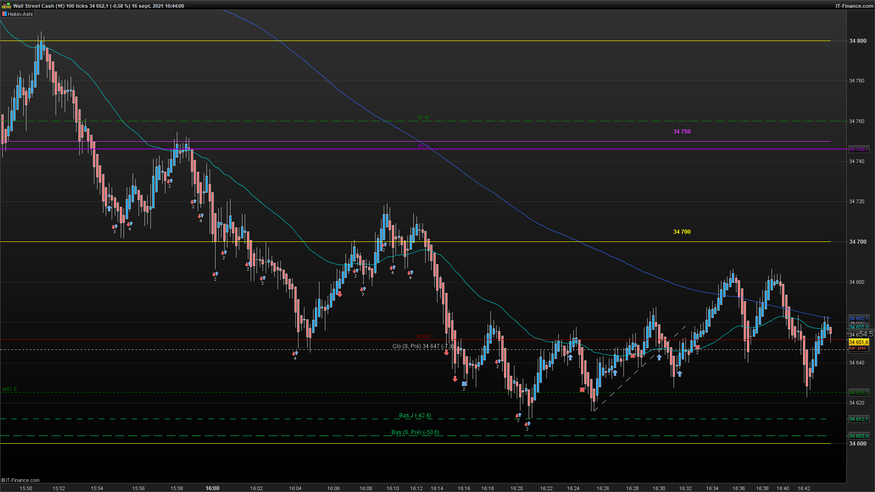This screenshot has height=492, width=875.
Task: Click the Bas (S, Pré) (-50,6) line label
Action: [415, 432]
